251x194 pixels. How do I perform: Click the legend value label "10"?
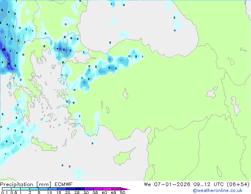coord(49,192)
